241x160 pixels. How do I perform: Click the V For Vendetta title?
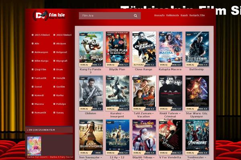pos(170,157)
